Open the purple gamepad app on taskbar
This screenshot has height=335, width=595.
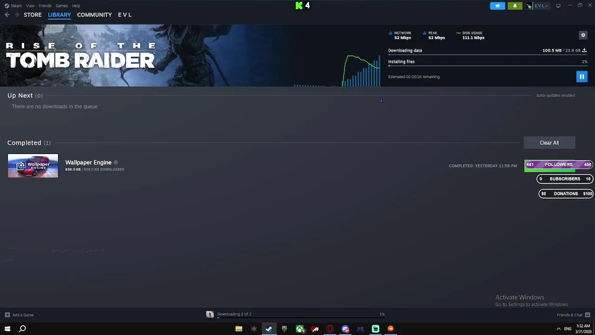coord(360,329)
